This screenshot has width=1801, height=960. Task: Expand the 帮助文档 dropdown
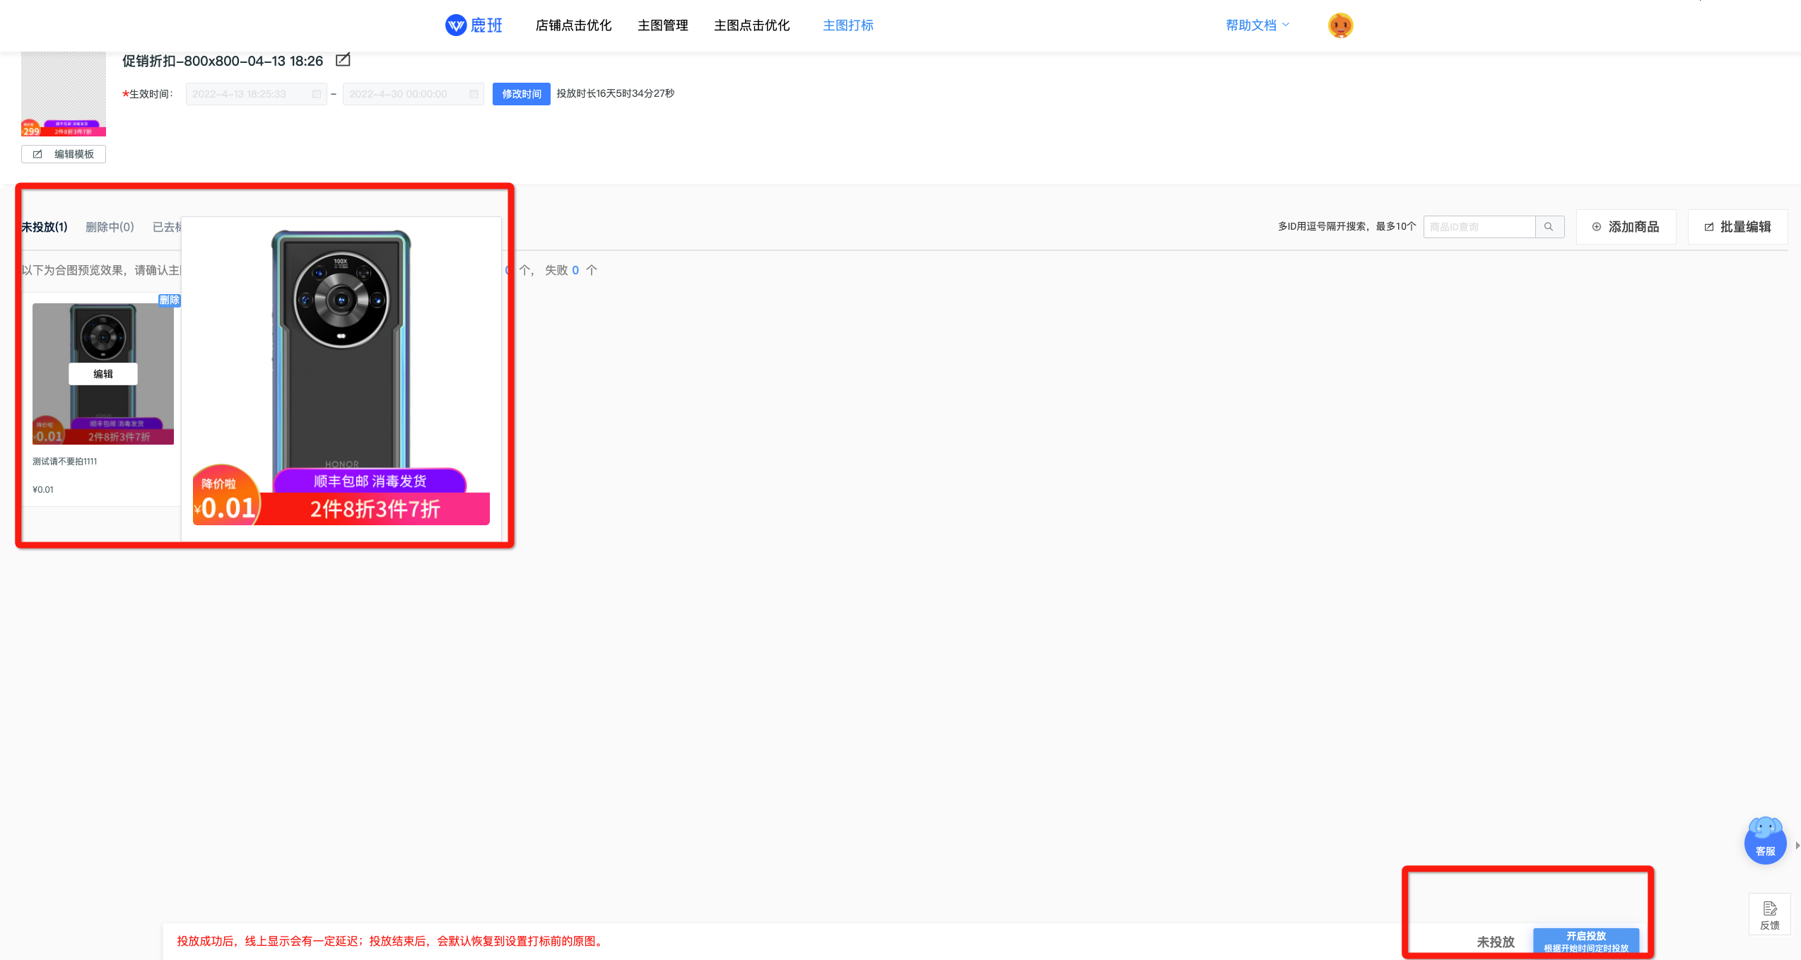pos(1257,25)
